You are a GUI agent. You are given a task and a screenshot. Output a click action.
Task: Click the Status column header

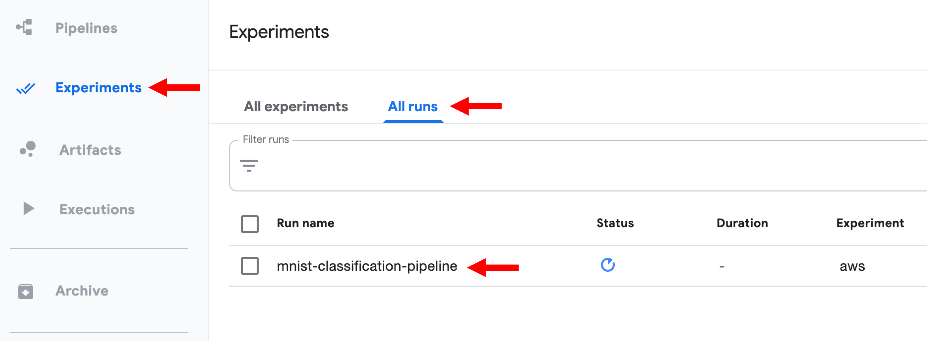click(x=615, y=223)
